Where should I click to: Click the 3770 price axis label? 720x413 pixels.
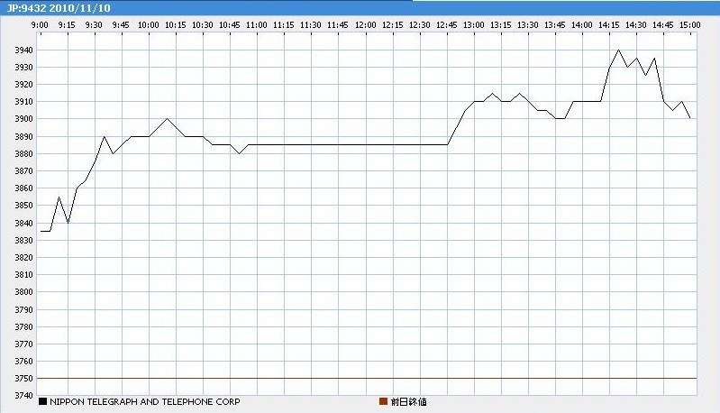[x=23, y=344]
